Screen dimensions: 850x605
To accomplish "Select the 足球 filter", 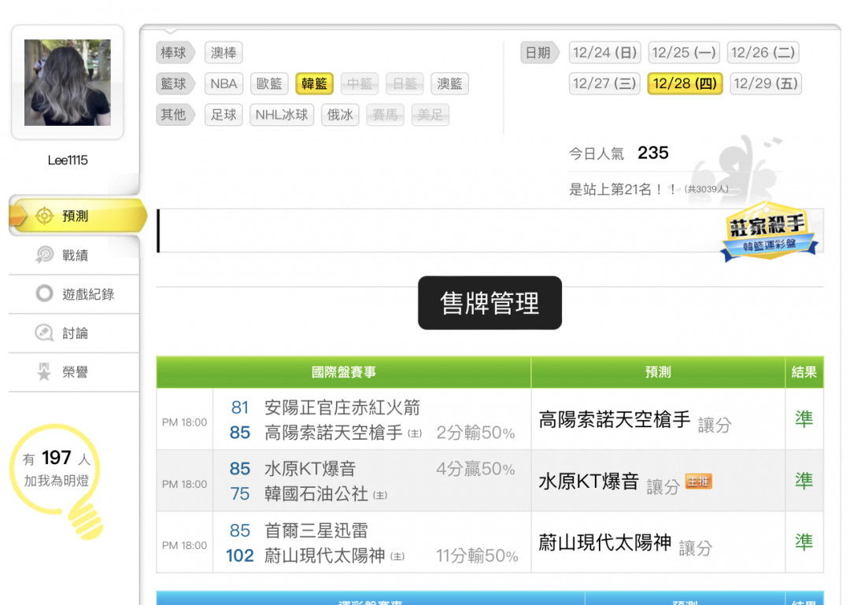I will coord(224,114).
